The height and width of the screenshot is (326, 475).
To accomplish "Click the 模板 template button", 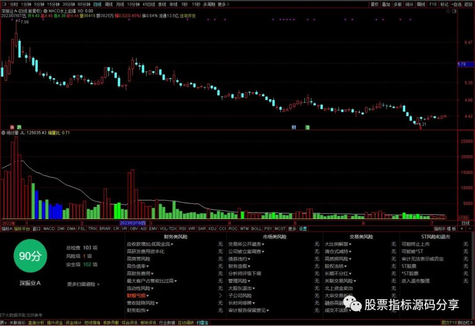I will tap(452, 229).
